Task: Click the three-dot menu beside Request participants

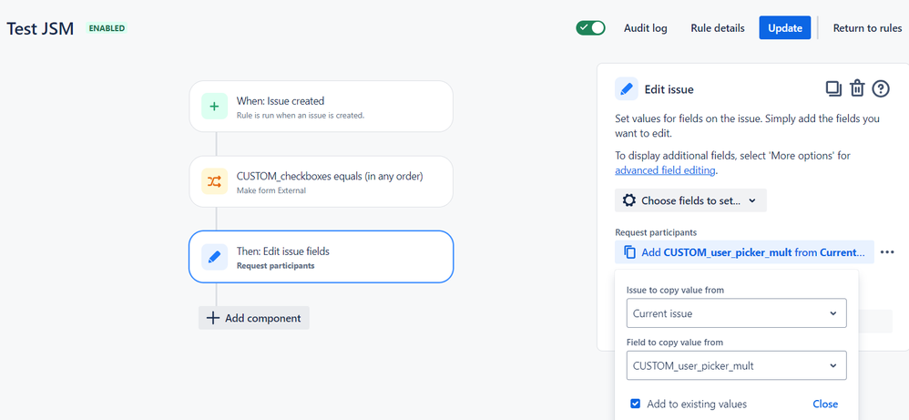Action: pos(887,252)
